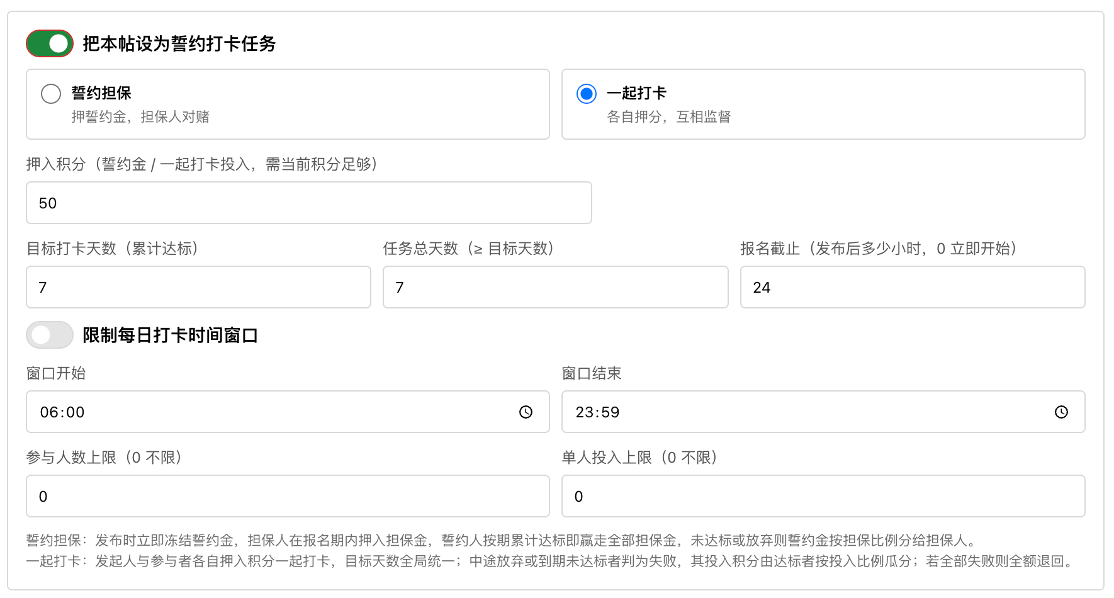This screenshot has width=1114, height=598.
Task: Enable the 限制每日打卡时间窗口 switch
Action: point(50,335)
